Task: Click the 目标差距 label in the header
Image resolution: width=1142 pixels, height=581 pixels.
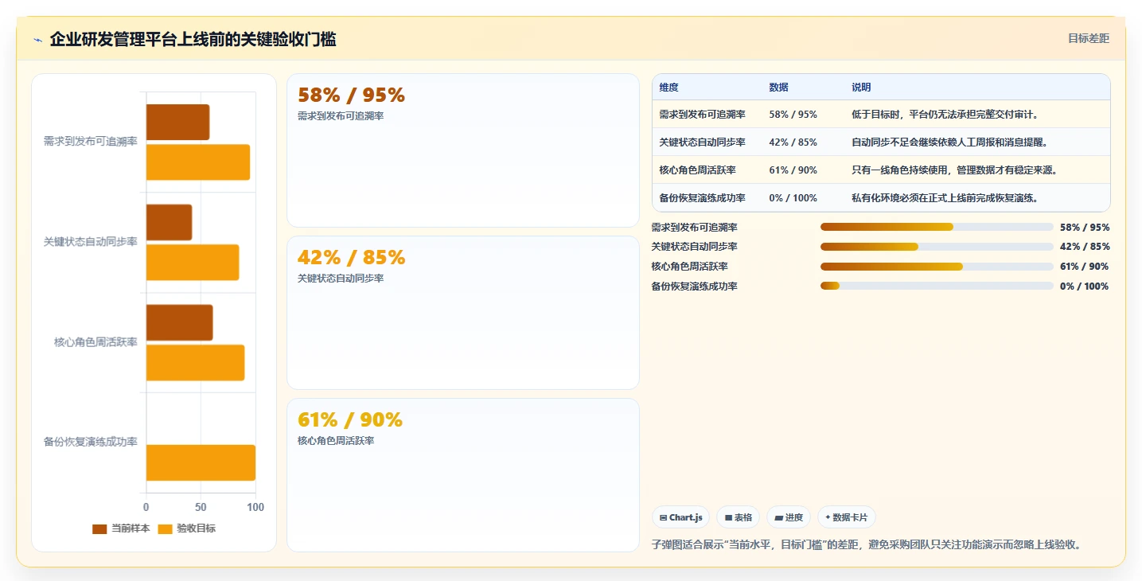Action: 1089,38
